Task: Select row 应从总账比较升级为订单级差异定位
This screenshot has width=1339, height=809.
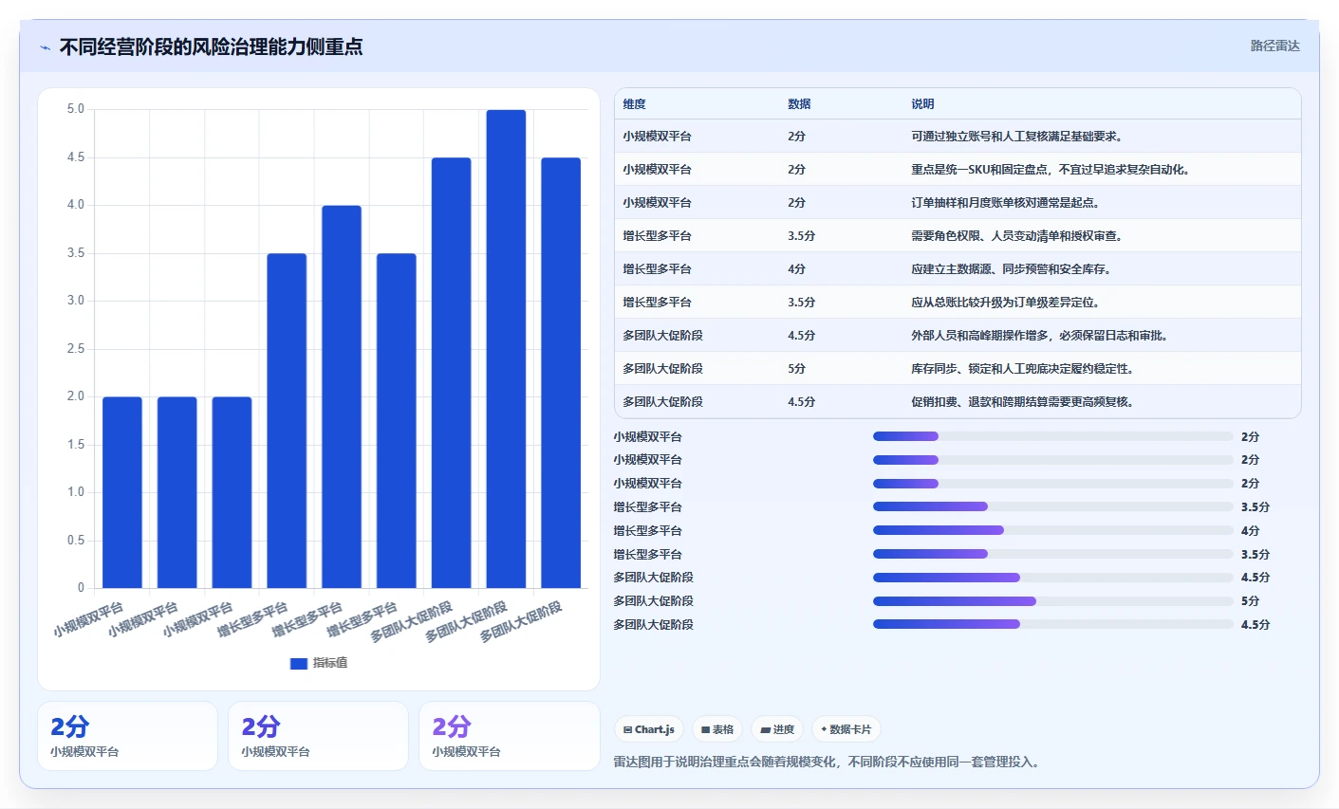Action: [x=958, y=303]
